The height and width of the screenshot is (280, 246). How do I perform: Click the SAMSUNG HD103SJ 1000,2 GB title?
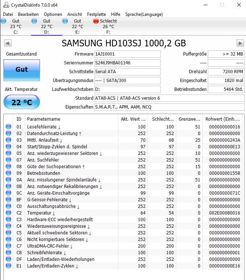pyautogui.click(x=124, y=43)
